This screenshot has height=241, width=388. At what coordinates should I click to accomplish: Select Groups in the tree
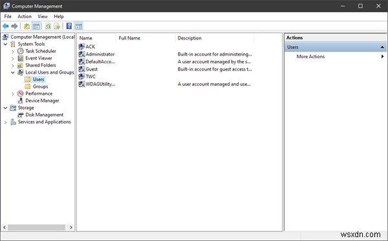(40, 87)
